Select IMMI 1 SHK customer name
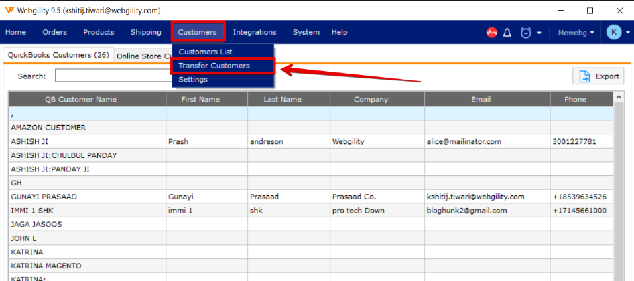The image size is (634, 281). [87, 210]
